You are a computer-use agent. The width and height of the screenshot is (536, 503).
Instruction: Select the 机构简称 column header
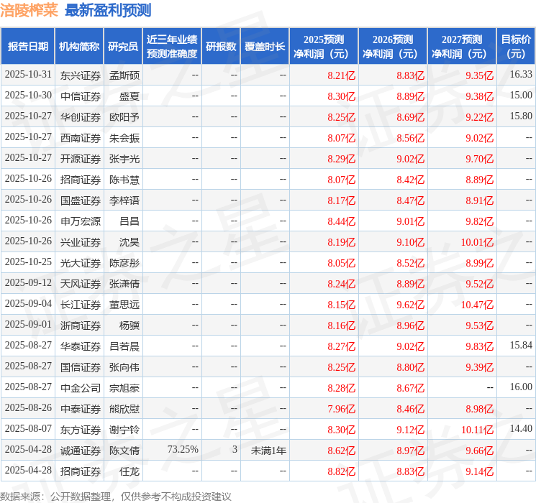(x=79, y=46)
